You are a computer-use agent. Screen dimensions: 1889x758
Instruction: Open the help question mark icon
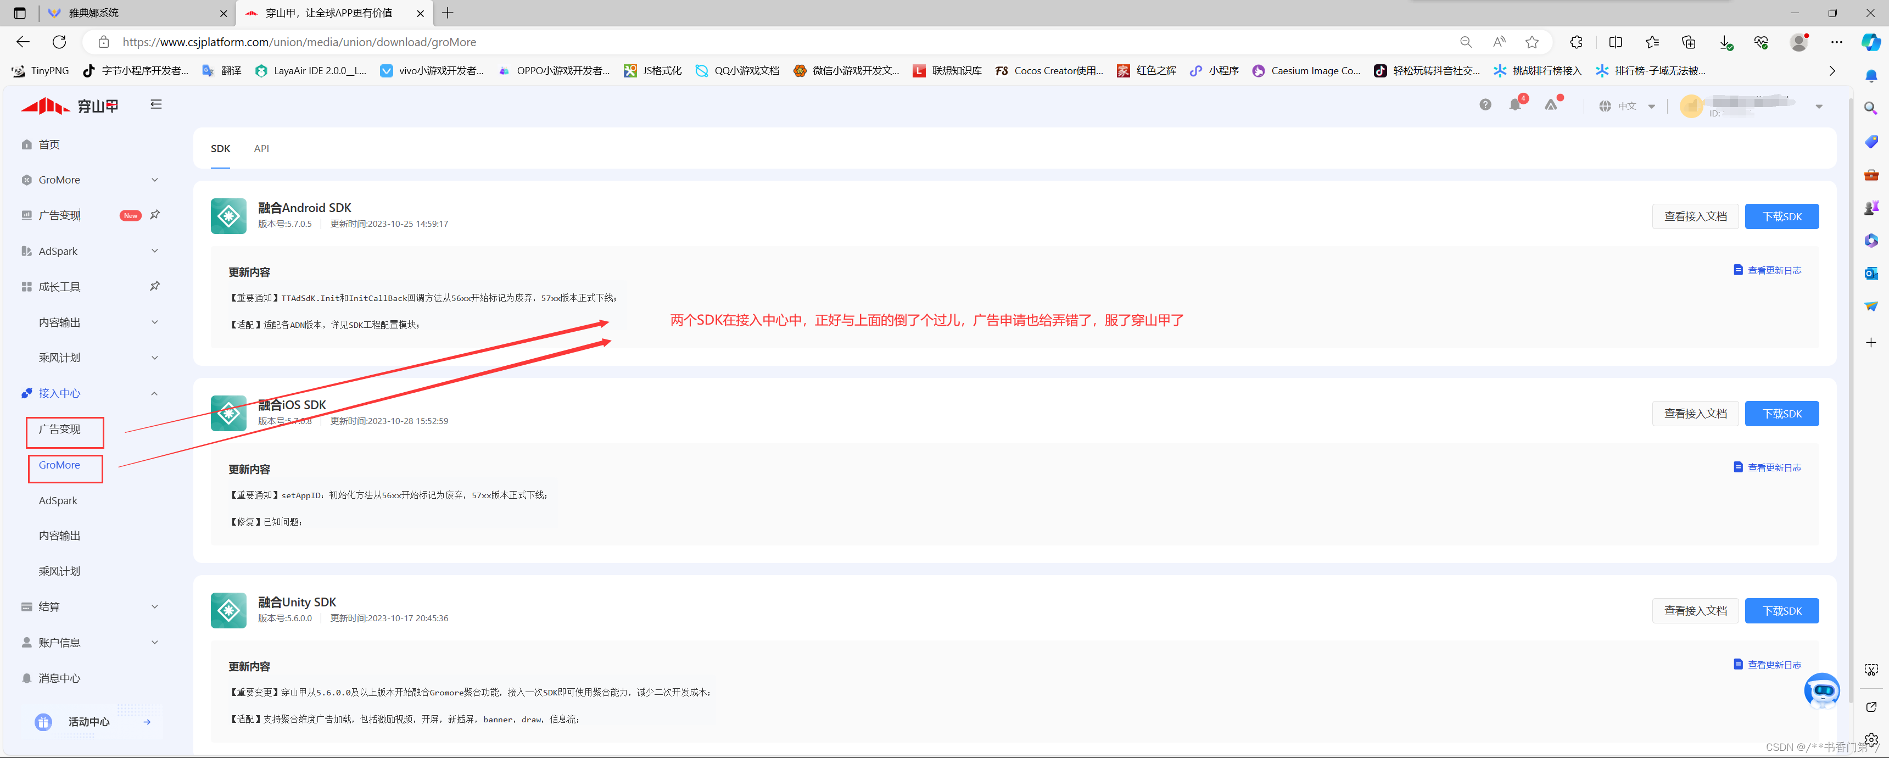click(x=1485, y=105)
